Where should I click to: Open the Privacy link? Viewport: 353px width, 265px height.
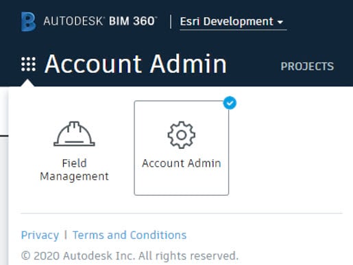coord(40,235)
